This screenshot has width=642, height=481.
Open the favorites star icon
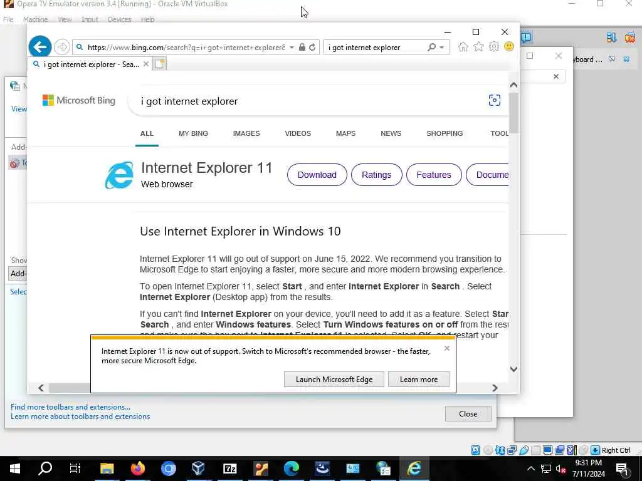[478, 46]
